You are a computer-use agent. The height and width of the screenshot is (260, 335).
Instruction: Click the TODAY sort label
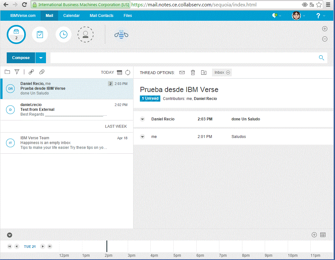pos(108,73)
